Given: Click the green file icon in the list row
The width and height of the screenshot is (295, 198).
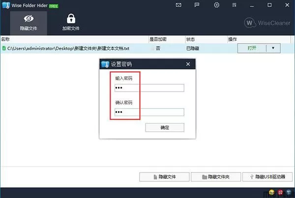Looking at the screenshot, I should (x=4, y=49).
